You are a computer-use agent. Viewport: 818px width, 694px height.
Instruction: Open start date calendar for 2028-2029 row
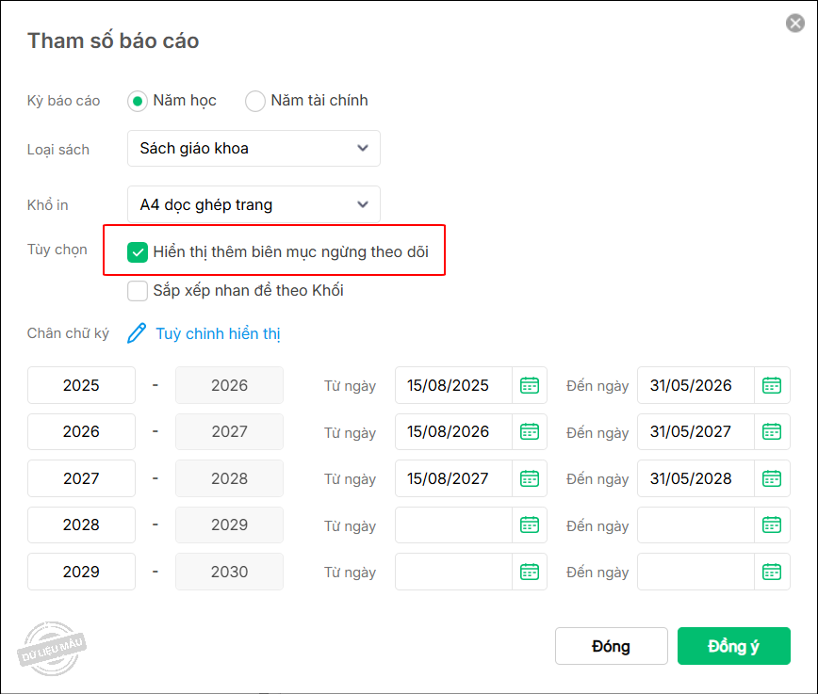[530, 525]
